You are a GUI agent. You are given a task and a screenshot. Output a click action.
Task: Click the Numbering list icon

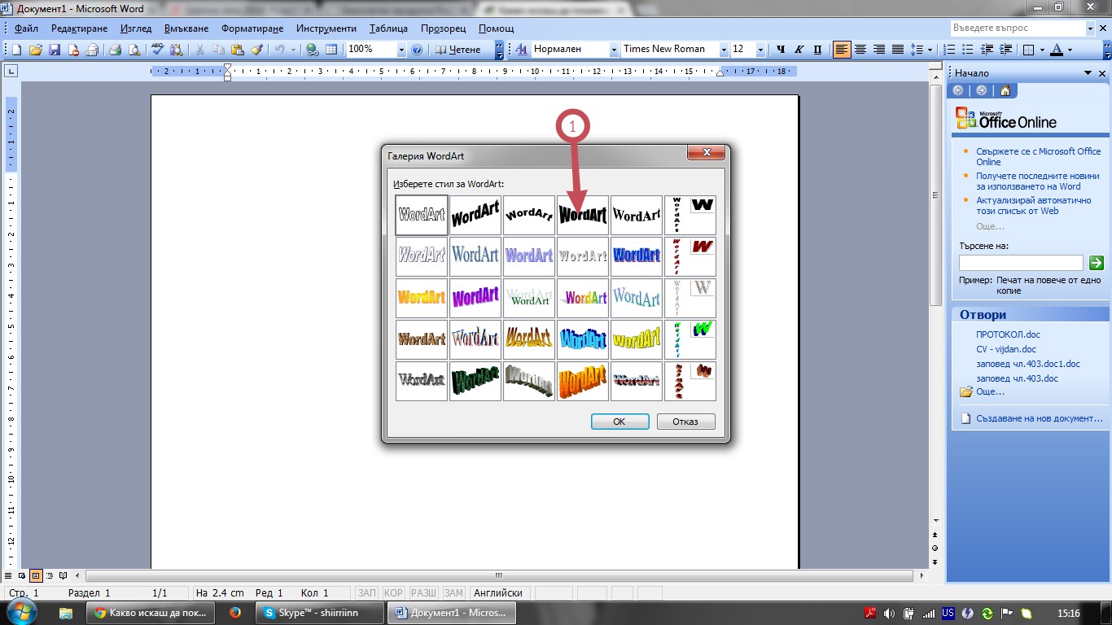[x=950, y=50]
